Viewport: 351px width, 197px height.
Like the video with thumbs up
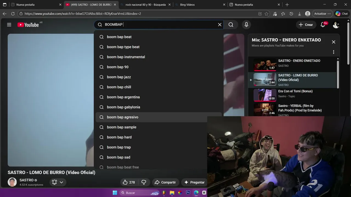129,182
